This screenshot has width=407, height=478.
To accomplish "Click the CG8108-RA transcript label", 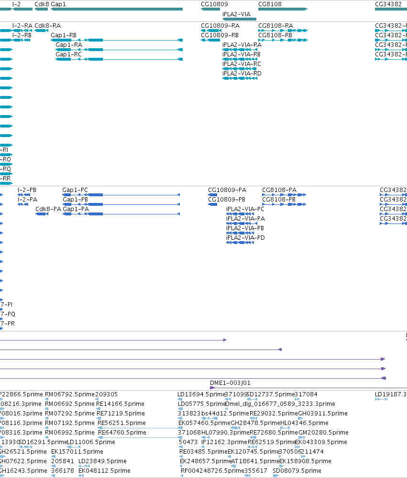I will [x=275, y=26].
